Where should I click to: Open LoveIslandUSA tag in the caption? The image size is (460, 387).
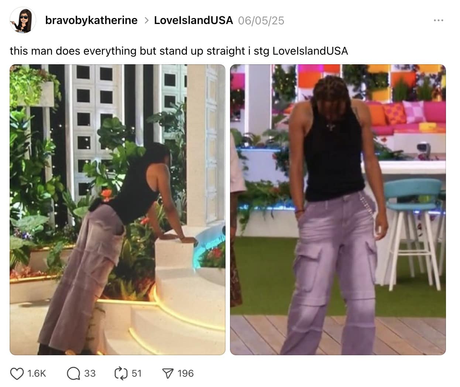click(310, 51)
